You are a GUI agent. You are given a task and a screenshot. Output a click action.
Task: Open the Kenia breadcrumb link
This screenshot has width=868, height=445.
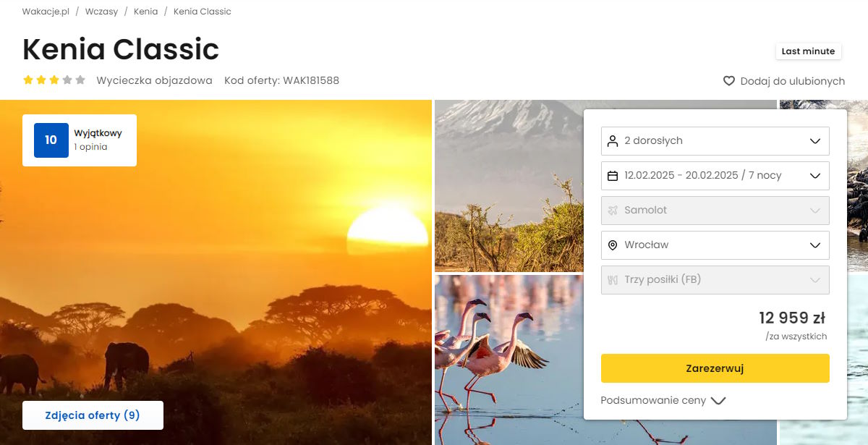(x=145, y=12)
